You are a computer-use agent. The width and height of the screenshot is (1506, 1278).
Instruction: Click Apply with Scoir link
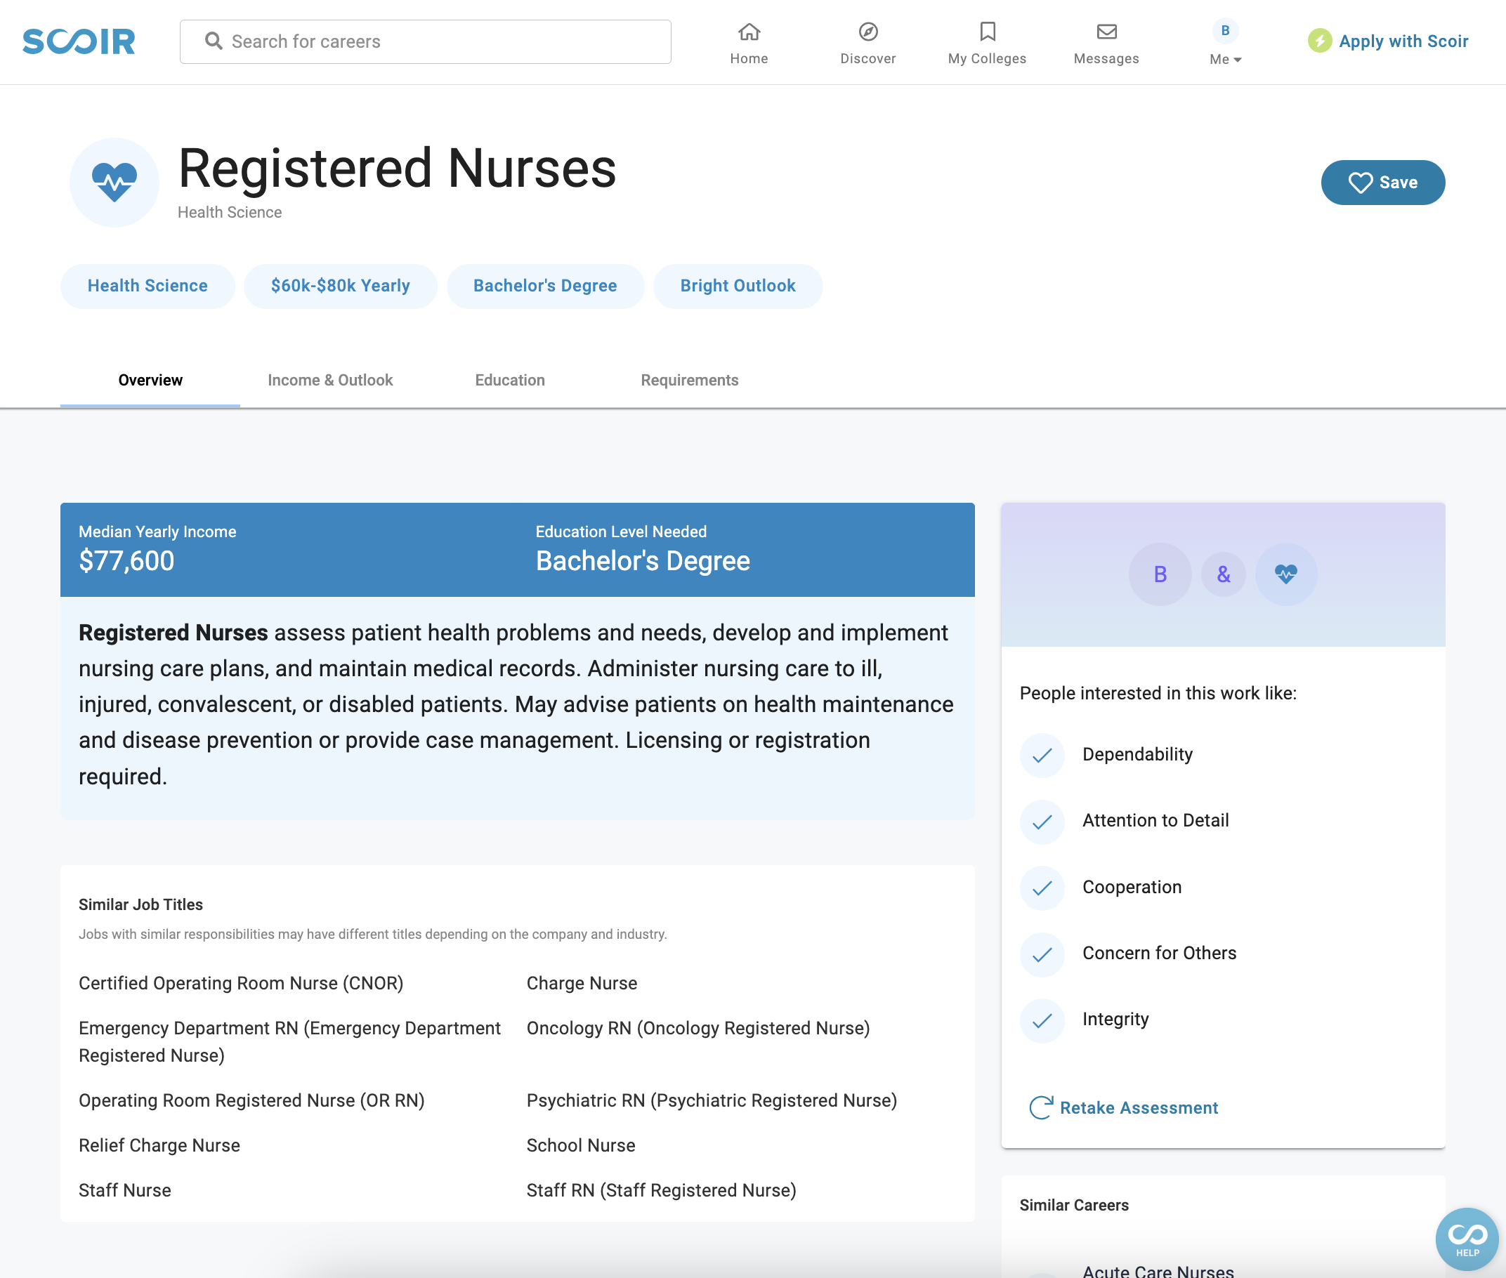pyautogui.click(x=1403, y=41)
